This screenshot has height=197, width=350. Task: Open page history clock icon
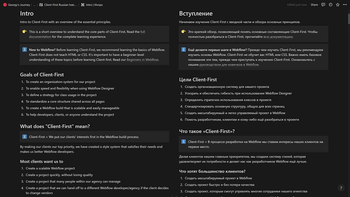click(x=330, y=5)
